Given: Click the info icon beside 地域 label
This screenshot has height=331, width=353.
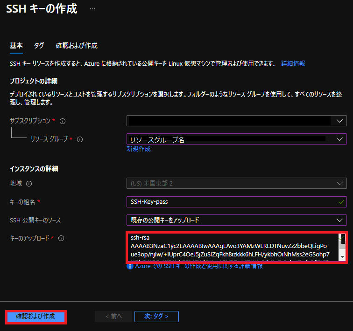Looking at the screenshot, I should tap(29, 184).
